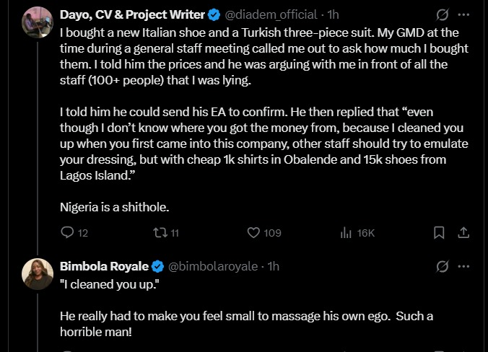Open Bimbola's reply via 1h timestamp
The image size is (488, 352).
[274, 267]
